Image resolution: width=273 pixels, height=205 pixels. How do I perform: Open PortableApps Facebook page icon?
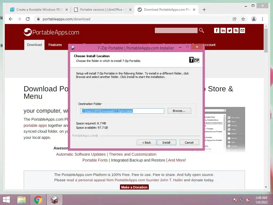click(216, 30)
